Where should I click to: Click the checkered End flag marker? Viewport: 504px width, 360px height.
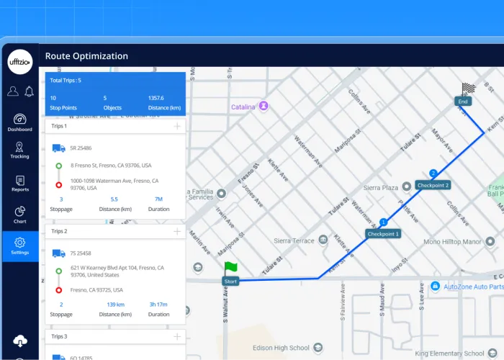[468, 89]
